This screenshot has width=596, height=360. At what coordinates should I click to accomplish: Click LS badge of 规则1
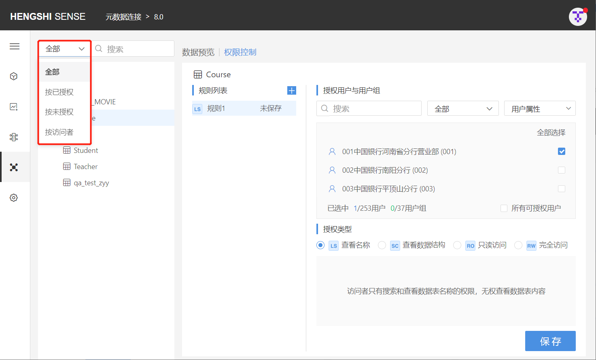[x=197, y=109]
